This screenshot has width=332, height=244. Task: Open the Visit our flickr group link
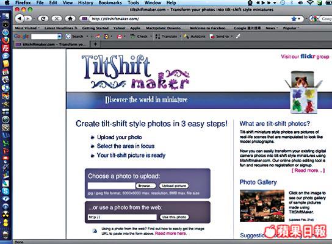305,57
